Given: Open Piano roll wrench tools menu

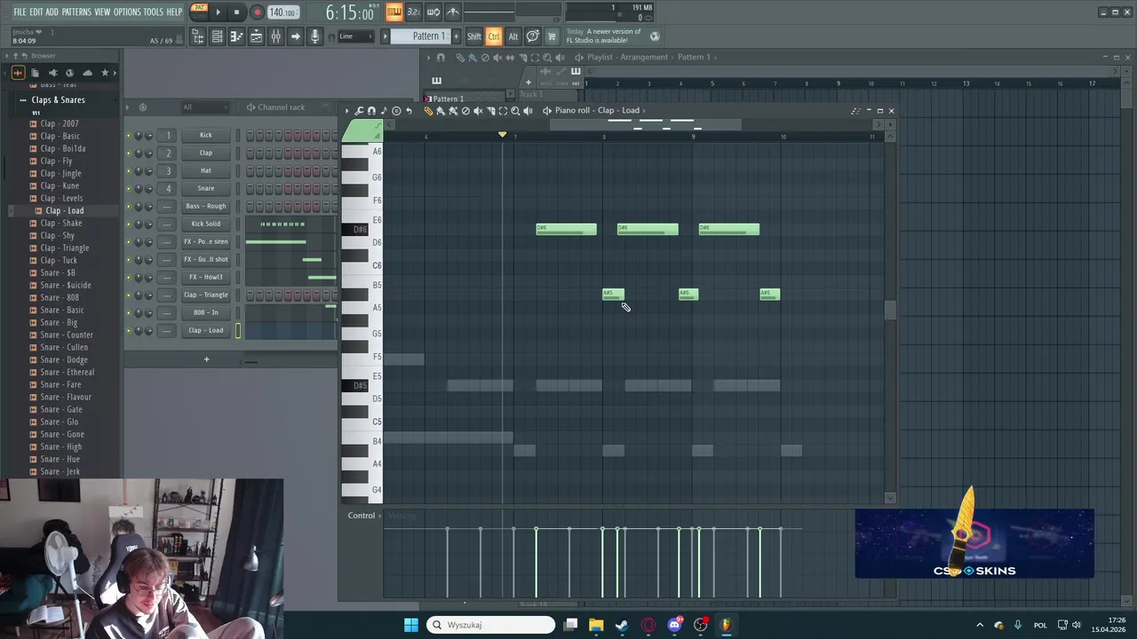Looking at the screenshot, I should pos(359,111).
